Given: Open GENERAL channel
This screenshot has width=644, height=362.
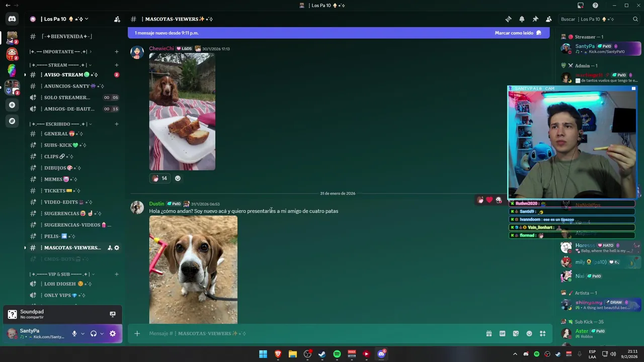Looking at the screenshot, I should pyautogui.click(x=74, y=134).
